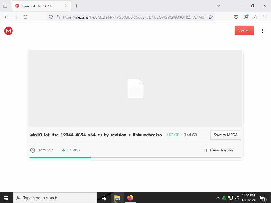
Task: Open the notification center icon
Action: coord(263,198)
